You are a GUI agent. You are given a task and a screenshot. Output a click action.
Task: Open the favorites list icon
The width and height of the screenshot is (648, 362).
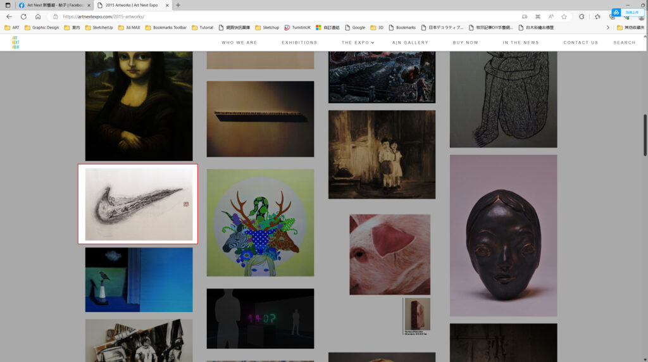(x=597, y=16)
